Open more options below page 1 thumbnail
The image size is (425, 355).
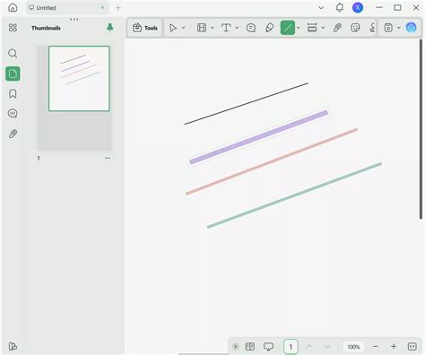point(108,158)
